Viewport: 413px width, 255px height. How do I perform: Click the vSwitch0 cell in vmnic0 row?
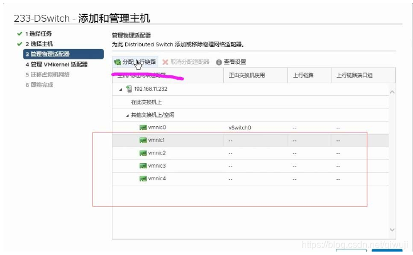[x=240, y=128]
